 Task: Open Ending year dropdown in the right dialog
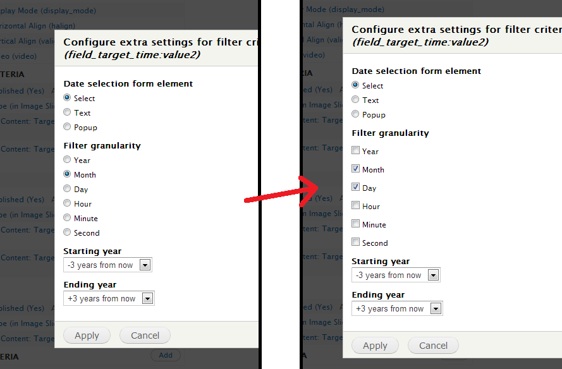coord(397,308)
